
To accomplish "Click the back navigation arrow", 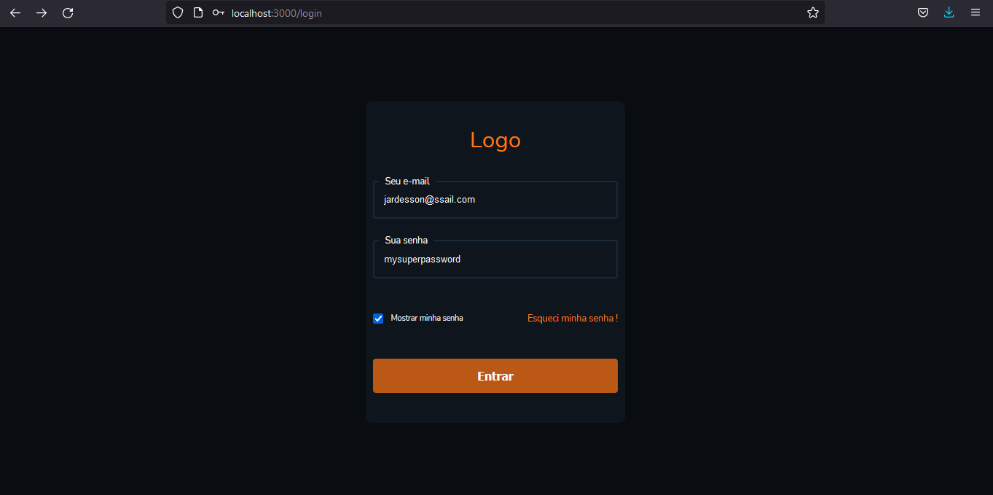I will tap(15, 12).
